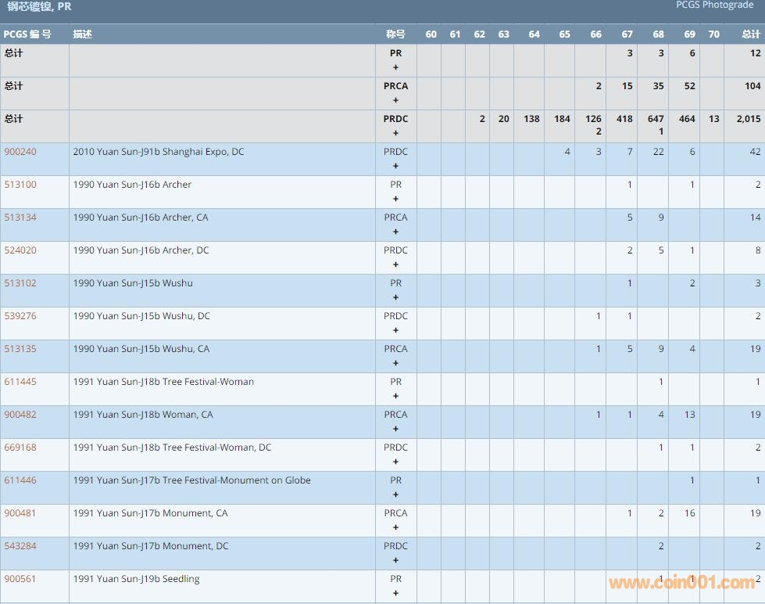This screenshot has height=604, width=765.
Task: Open PCGS number 513100 link
Action: click(20, 185)
